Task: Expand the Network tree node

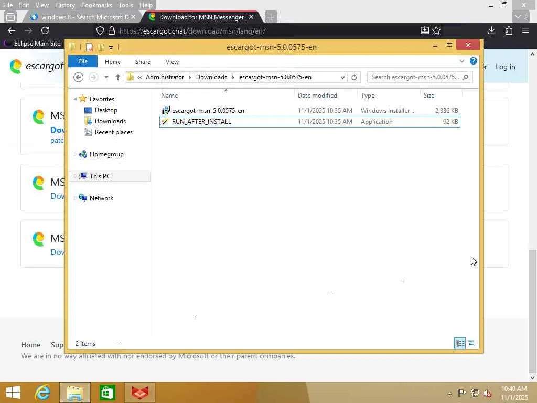Action: click(x=75, y=198)
